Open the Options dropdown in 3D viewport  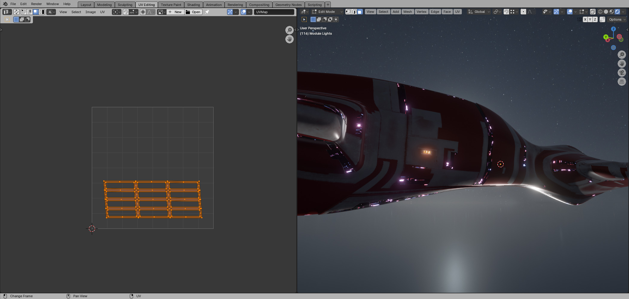[x=617, y=19]
